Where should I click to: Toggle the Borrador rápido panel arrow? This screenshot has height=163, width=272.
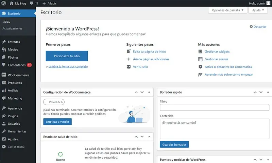click(268, 92)
